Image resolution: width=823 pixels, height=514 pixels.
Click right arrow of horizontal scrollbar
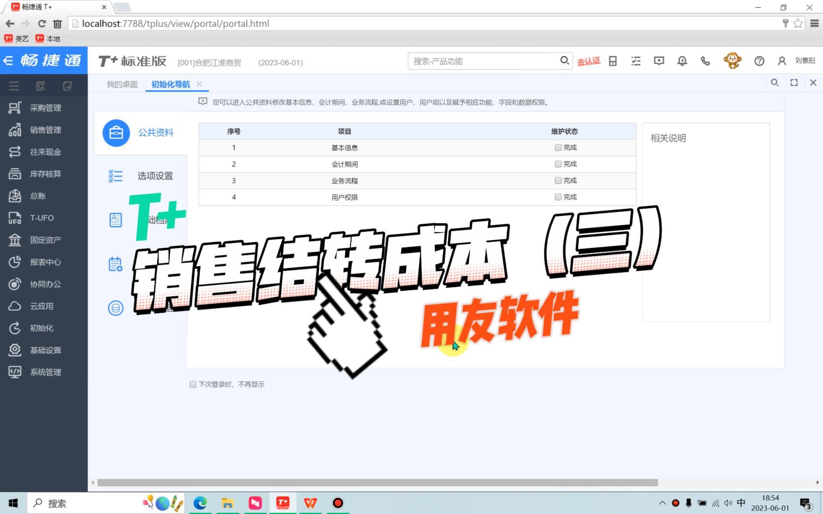(x=817, y=483)
